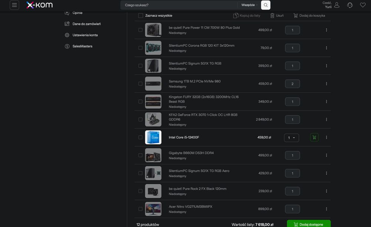Click the KFA2 GeForce RTX 3070 thumbnail
Image resolution: width=371 pixels, height=227 pixels.
[x=153, y=120]
